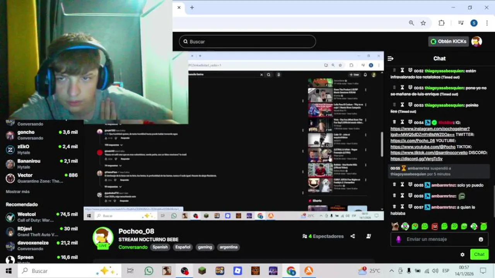Open davooxeneize recommended channel

click(x=42, y=246)
